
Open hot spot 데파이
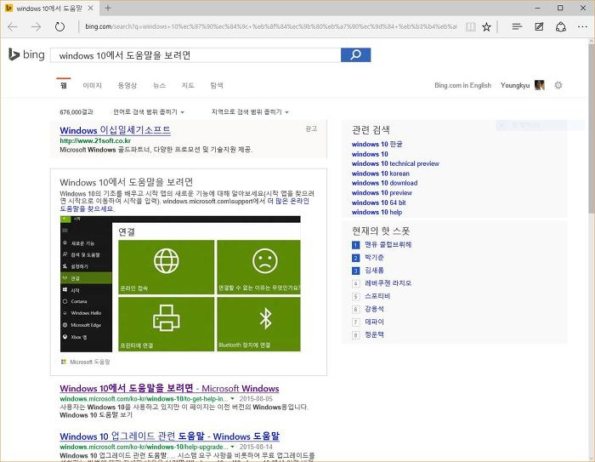click(x=374, y=322)
